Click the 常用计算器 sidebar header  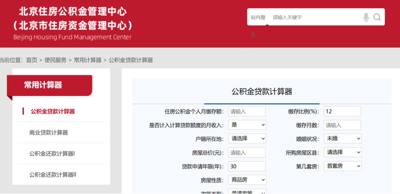point(50,86)
